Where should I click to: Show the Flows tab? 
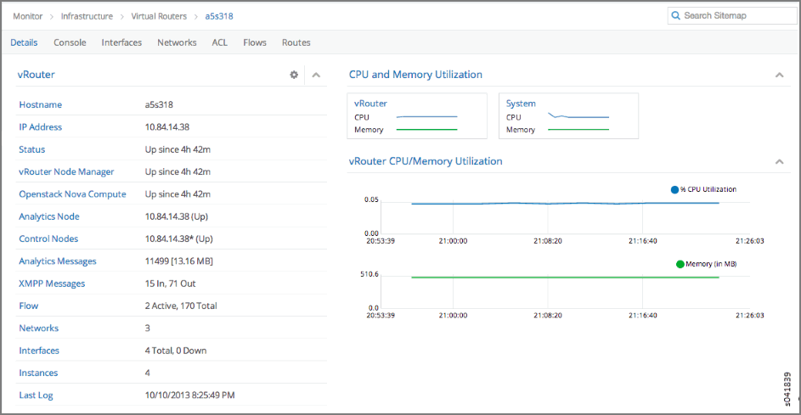click(255, 42)
